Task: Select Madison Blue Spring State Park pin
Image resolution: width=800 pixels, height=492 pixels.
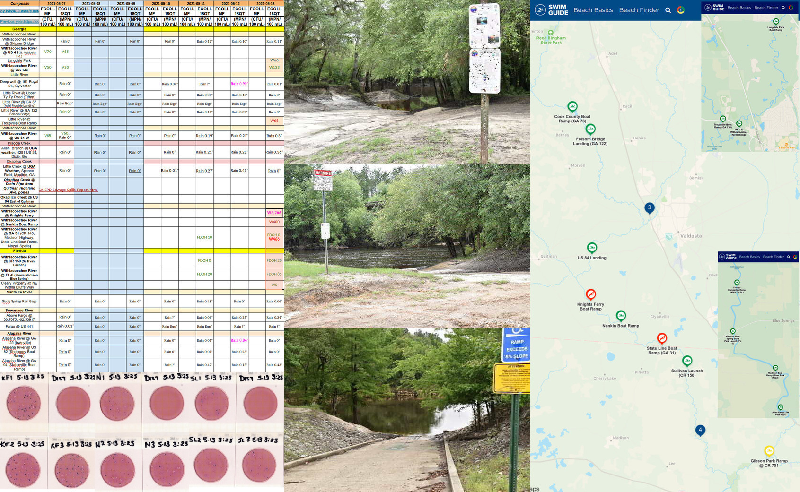Action: pos(733,332)
